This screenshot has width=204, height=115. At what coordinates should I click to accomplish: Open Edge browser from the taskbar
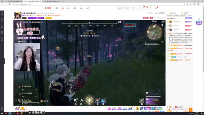10,113
